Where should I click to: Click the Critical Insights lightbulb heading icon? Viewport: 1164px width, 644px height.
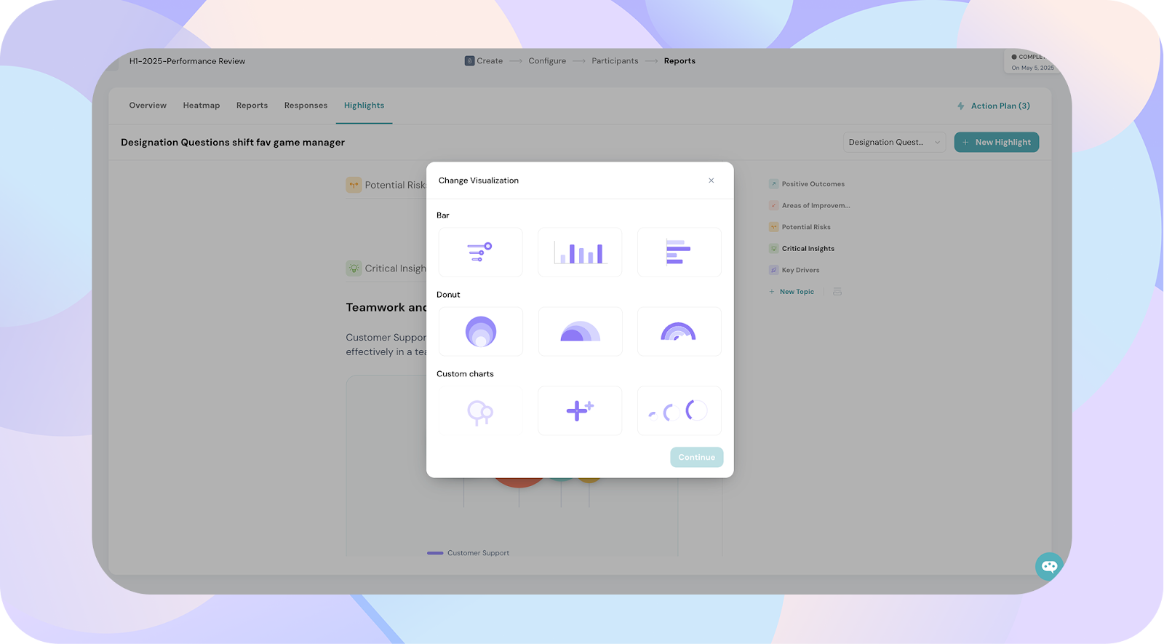click(354, 269)
